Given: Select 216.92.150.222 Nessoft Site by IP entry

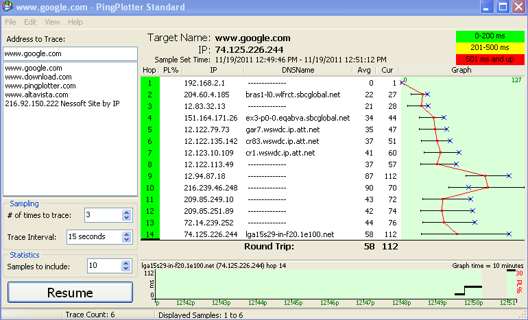Looking at the screenshot, I should [x=62, y=103].
